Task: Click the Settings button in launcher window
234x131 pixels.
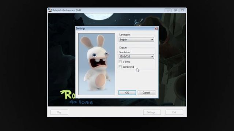Action: 152,112
